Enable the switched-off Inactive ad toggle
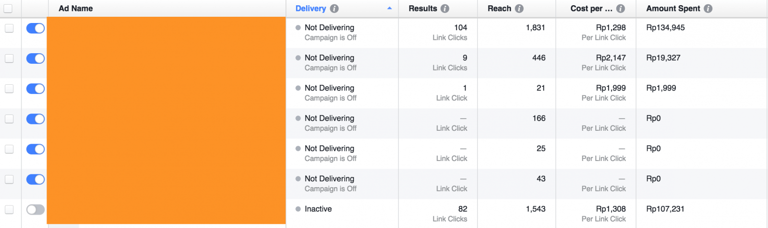This screenshot has width=768, height=228. (x=36, y=209)
